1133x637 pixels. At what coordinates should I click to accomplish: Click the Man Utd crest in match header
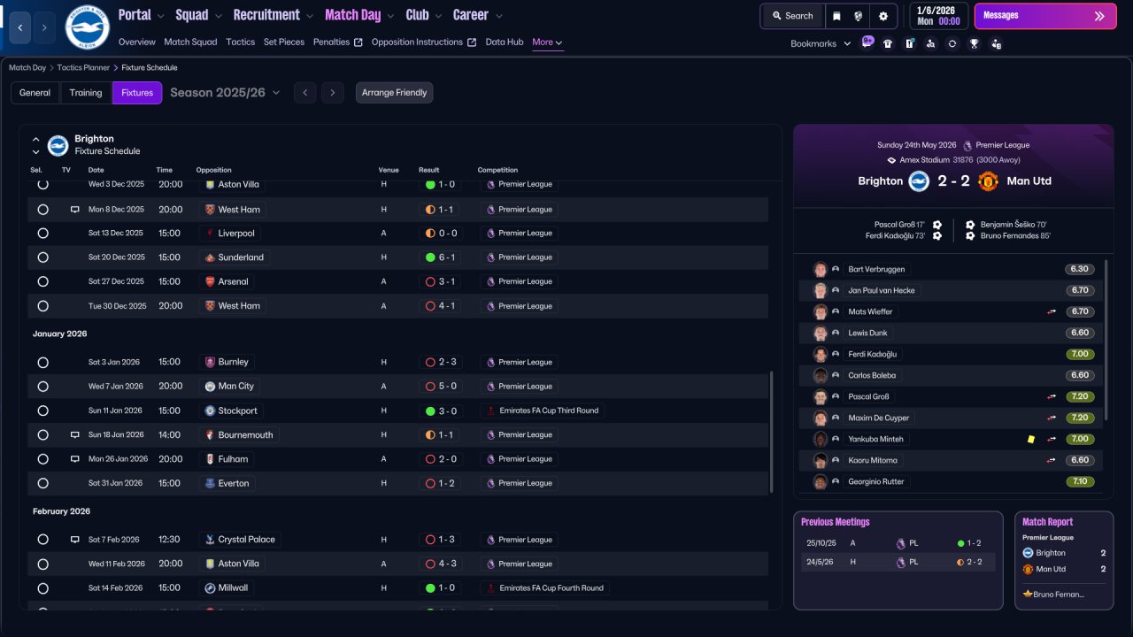(x=988, y=181)
